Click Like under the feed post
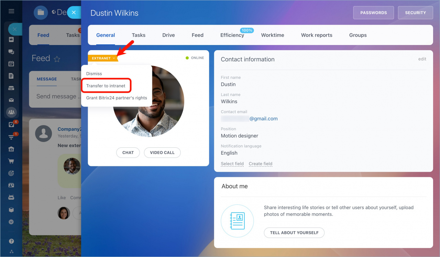The width and height of the screenshot is (440, 257). pos(62,198)
